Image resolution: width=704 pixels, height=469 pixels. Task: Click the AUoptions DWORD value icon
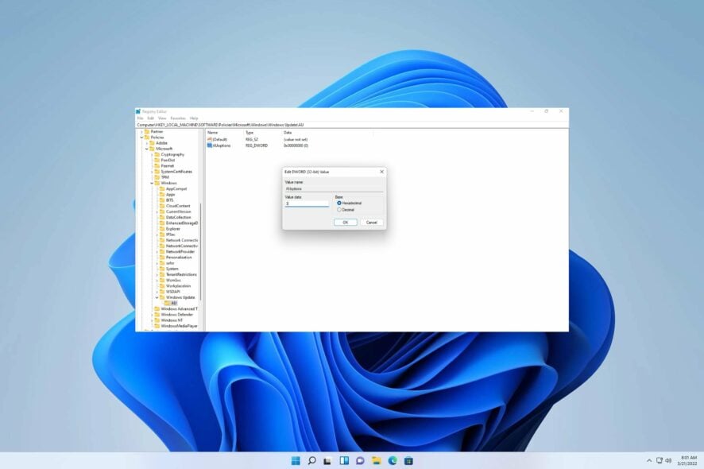click(x=209, y=145)
